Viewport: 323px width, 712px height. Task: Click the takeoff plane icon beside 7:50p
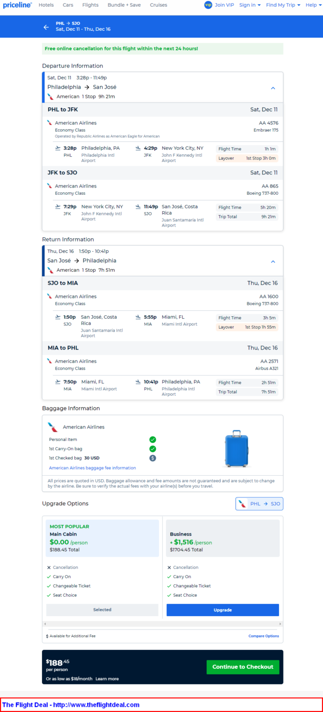(x=58, y=381)
